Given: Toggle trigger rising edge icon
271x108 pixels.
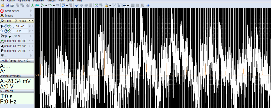Looking at the screenshot, I should click(x=10, y=36).
